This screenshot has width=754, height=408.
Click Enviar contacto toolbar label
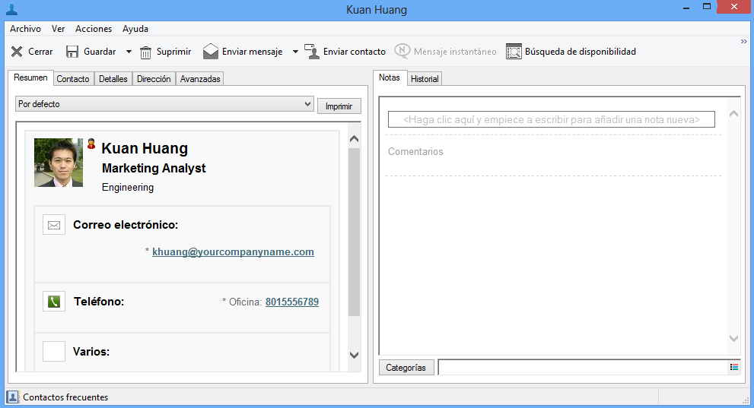pos(355,52)
